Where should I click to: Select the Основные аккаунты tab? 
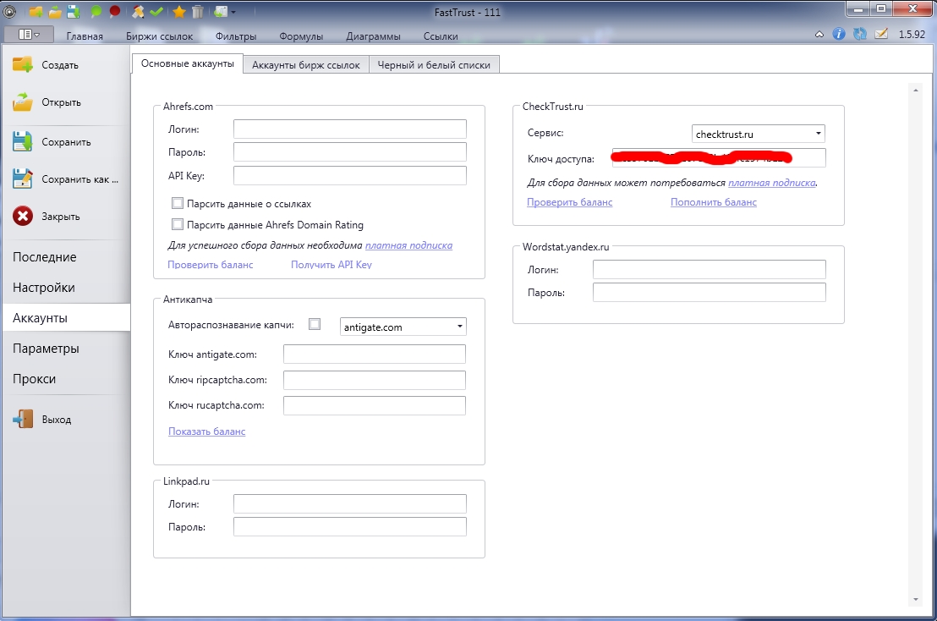coord(188,63)
